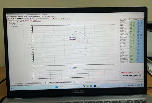Click the black X delete attempt icon
152x103 pixels.
(63, 18)
